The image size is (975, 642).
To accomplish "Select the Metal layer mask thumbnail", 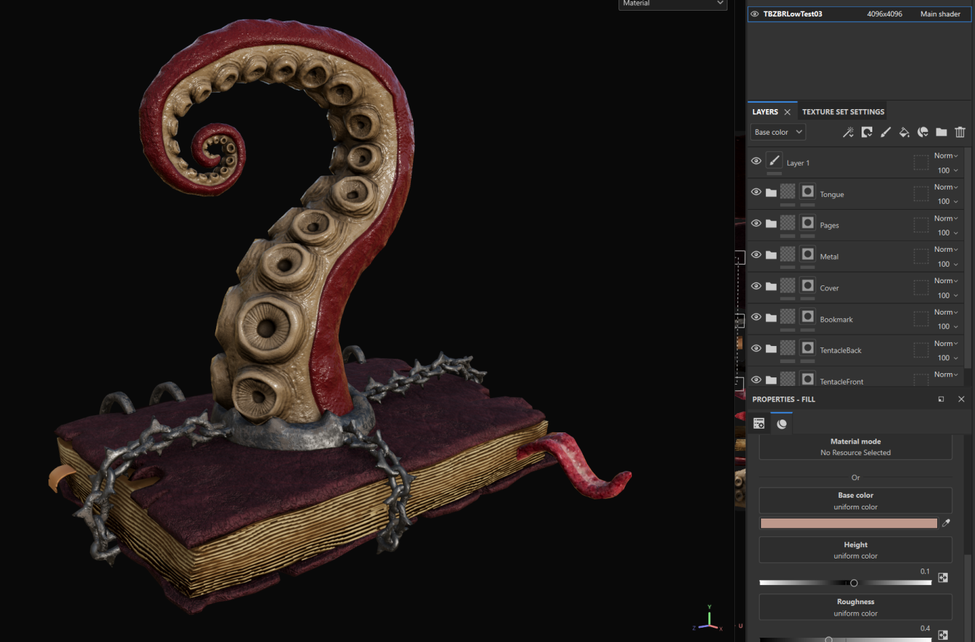I will (807, 254).
